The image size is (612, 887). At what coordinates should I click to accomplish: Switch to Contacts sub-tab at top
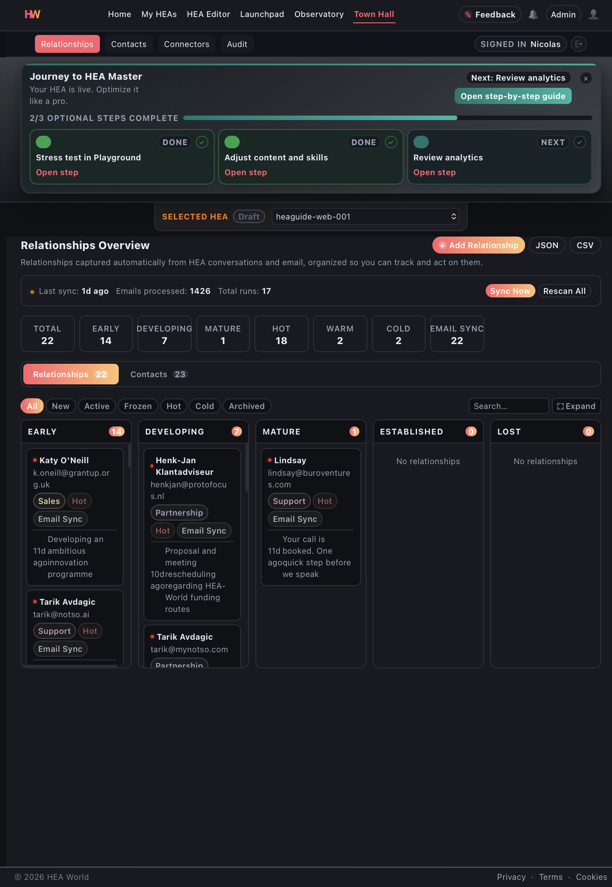tap(129, 44)
